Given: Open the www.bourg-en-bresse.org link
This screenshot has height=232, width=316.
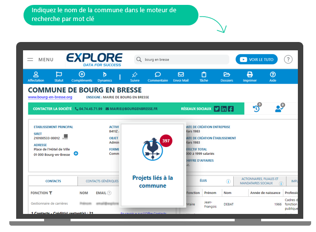Looking at the screenshot, I should [50, 97].
